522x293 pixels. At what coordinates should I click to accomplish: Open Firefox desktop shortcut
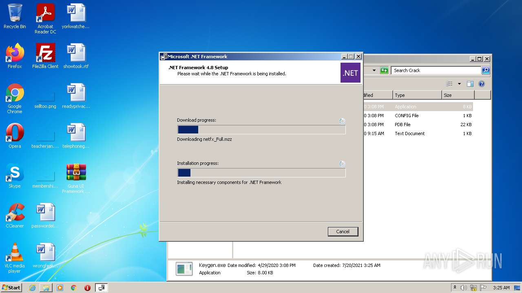click(x=15, y=56)
